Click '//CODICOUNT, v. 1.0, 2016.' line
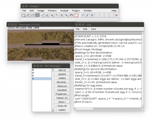This screenshot has height=119, width=152. tap(90, 36)
